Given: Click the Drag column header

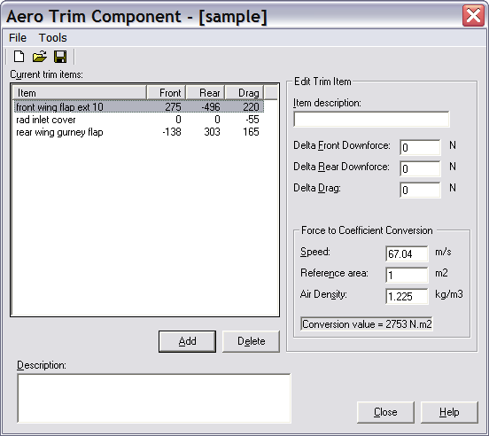Looking at the screenshot, I should [244, 93].
